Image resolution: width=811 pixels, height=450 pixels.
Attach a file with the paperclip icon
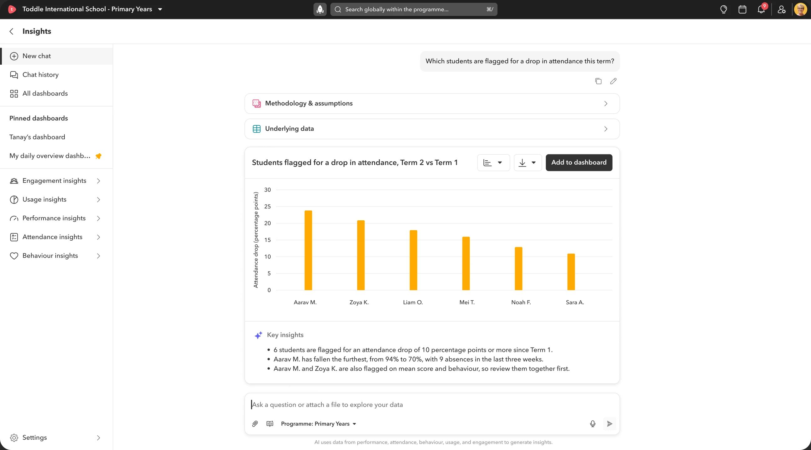(x=255, y=423)
